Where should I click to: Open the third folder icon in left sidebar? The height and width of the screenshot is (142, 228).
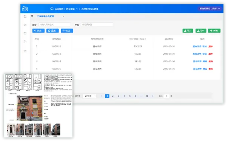point(25,33)
